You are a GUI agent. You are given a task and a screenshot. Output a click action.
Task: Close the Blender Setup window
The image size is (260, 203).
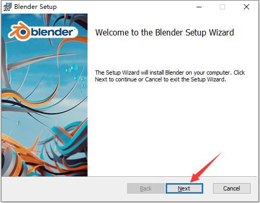[246, 7]
